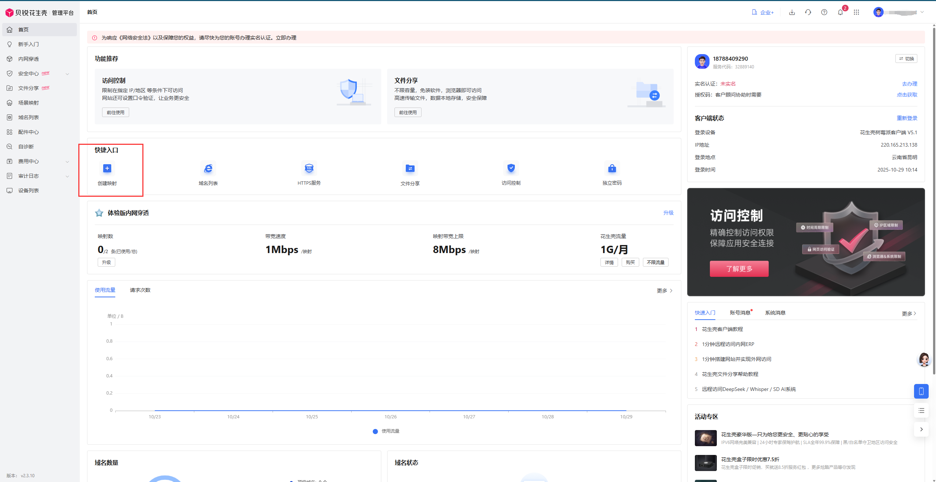Switch to the 系统消息 tab
Screen dimensions: 936x482
775,313
